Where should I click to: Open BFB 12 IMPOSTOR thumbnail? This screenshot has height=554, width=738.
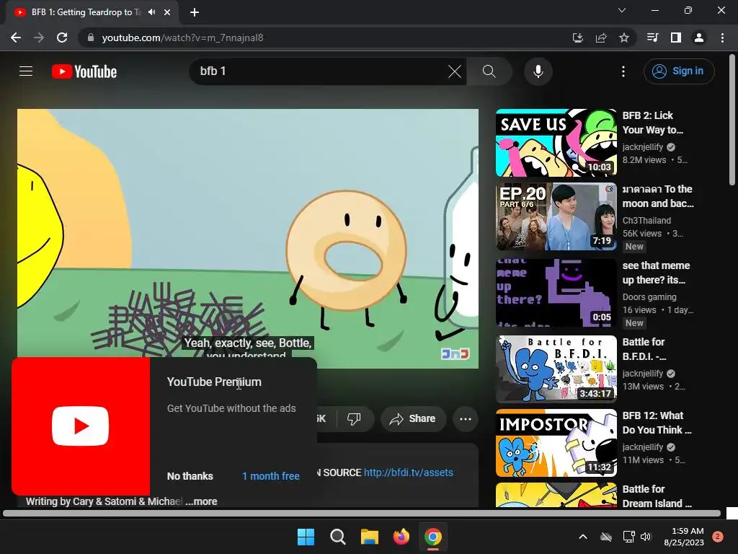click(x=556, y=443)
